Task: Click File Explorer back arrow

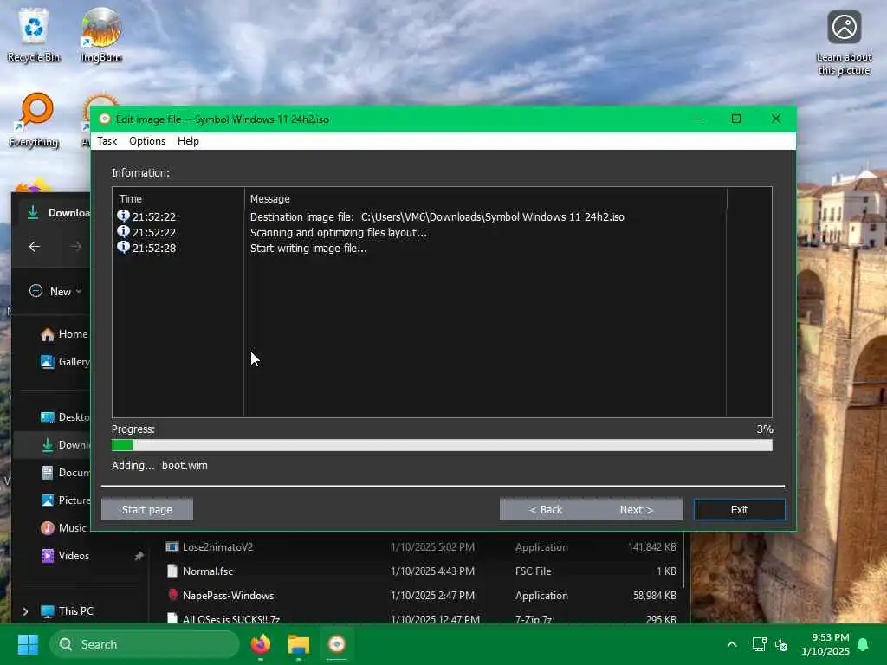Action: click(x=35, y=247)
